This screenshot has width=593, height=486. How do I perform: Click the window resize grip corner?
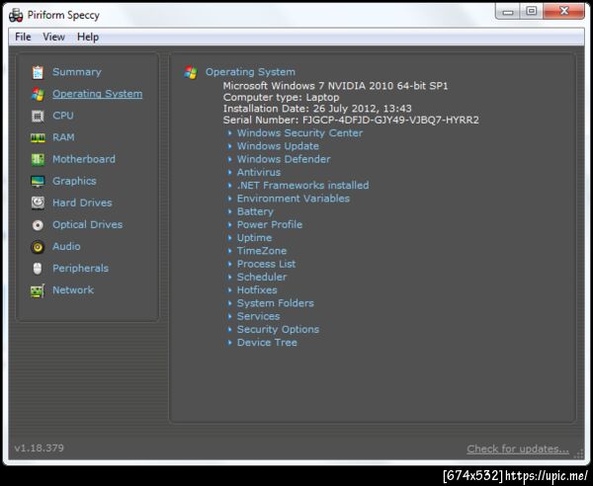(x=578, y=454)
